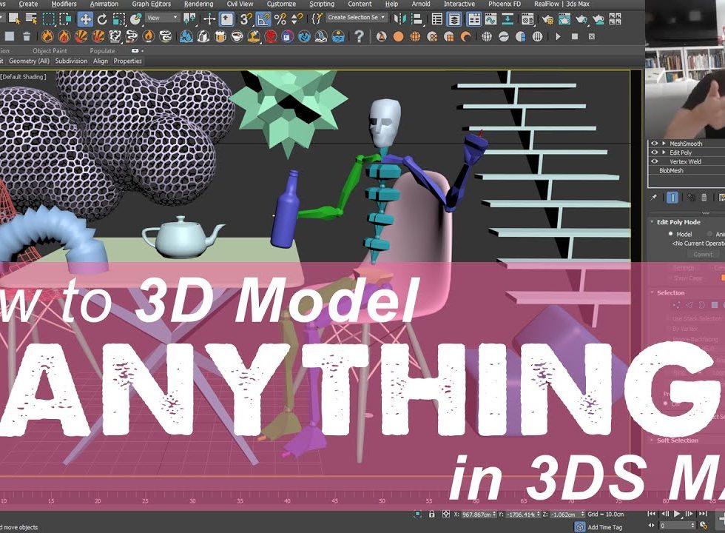Open the Align tool icon
725x533 pixels.
[417, 19]
